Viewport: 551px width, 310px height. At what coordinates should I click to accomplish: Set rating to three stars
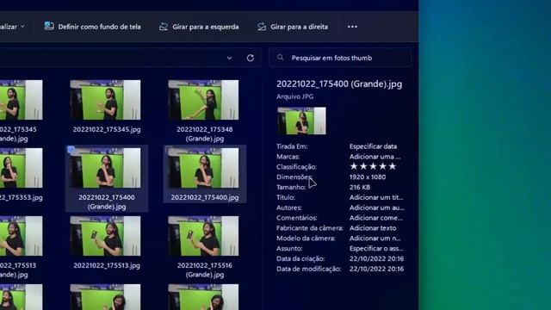pyautogui.click(x=373, y=166)
